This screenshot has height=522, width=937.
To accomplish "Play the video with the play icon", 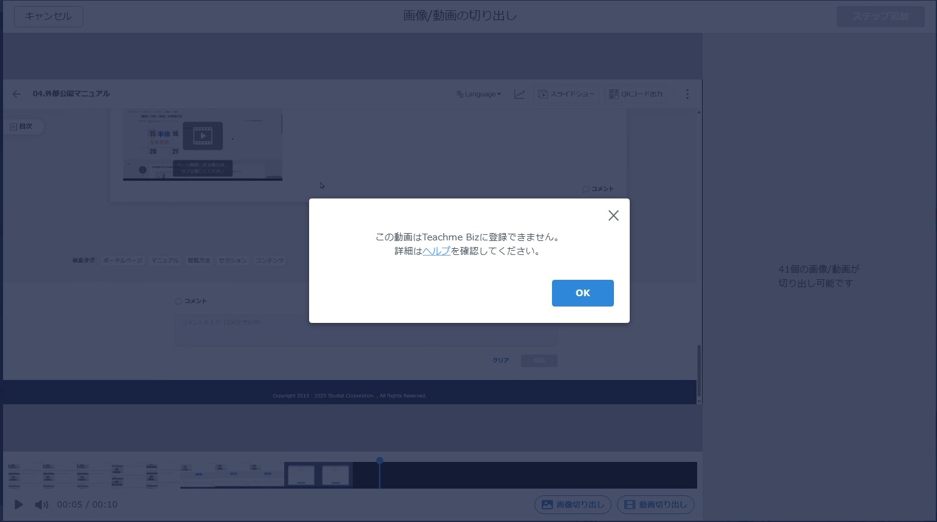I will [18, 504].
